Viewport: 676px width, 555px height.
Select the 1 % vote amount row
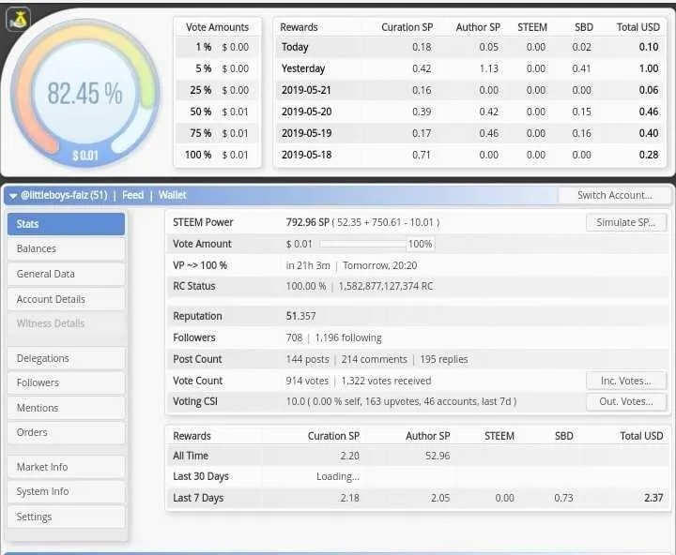(217, 47)
